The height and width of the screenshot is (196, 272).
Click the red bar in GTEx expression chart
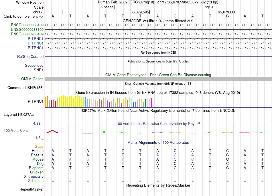click(55, 104)
